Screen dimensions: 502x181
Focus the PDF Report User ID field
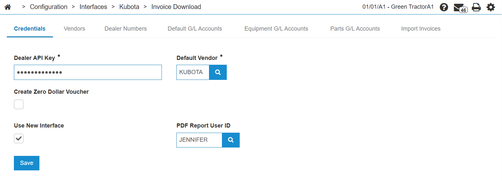click(x=199, y=140)
